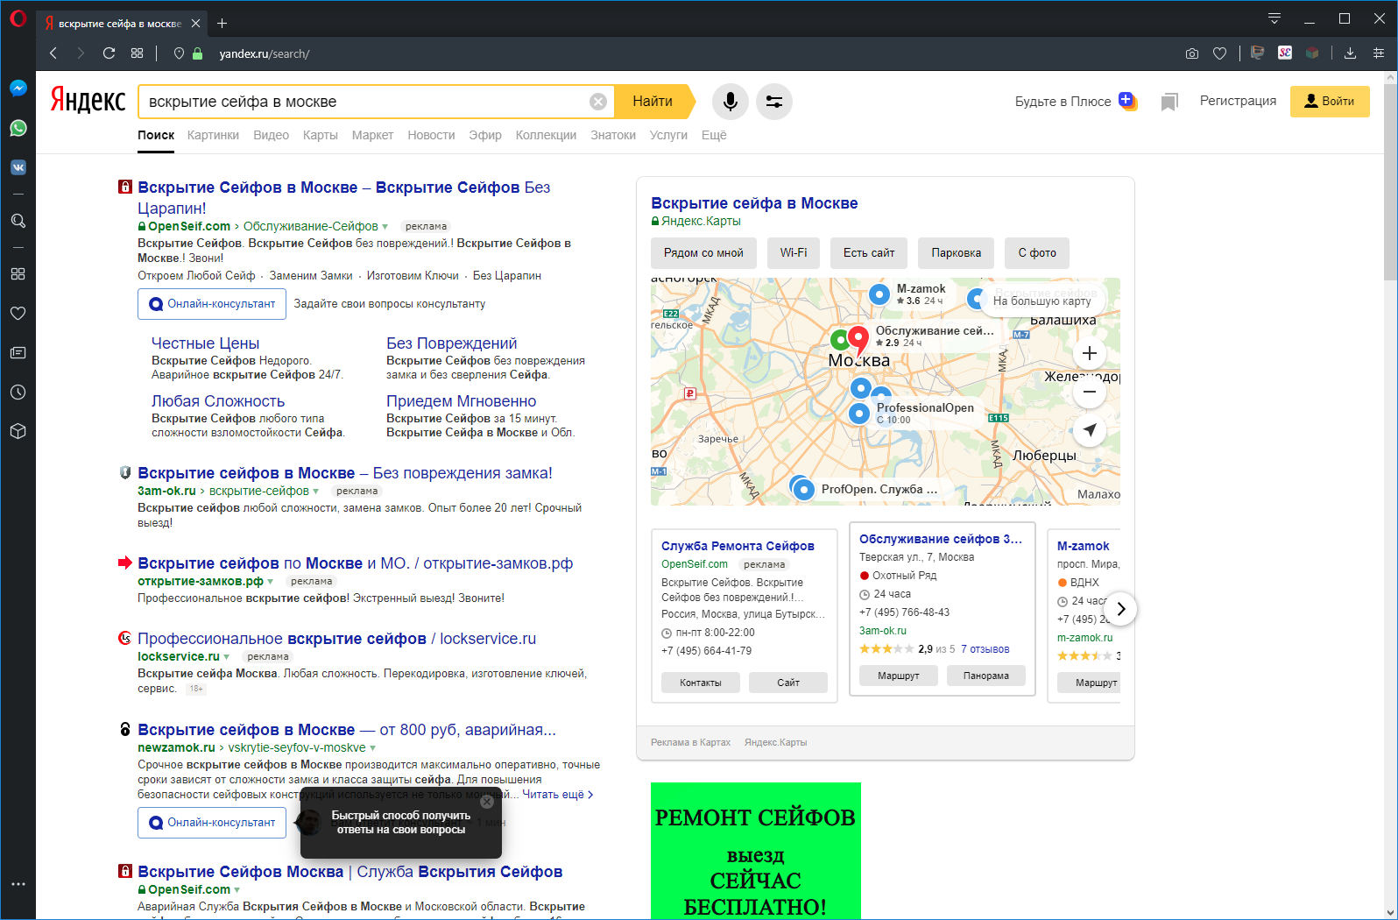Open personal news in the sidebar
This screenshot has height=920, width=1398.
18,352
